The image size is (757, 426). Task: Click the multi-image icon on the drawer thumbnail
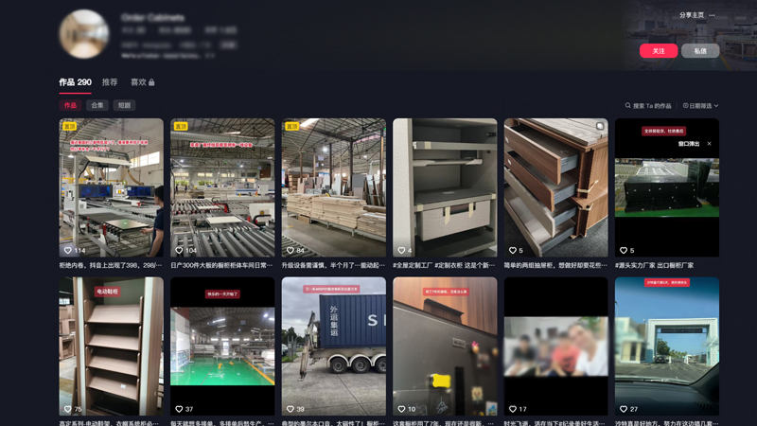point(600,126)
